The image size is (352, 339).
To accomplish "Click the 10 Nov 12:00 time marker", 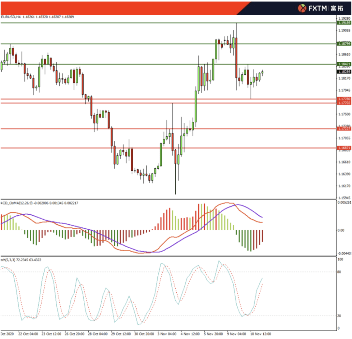I will tap(259, 334).
